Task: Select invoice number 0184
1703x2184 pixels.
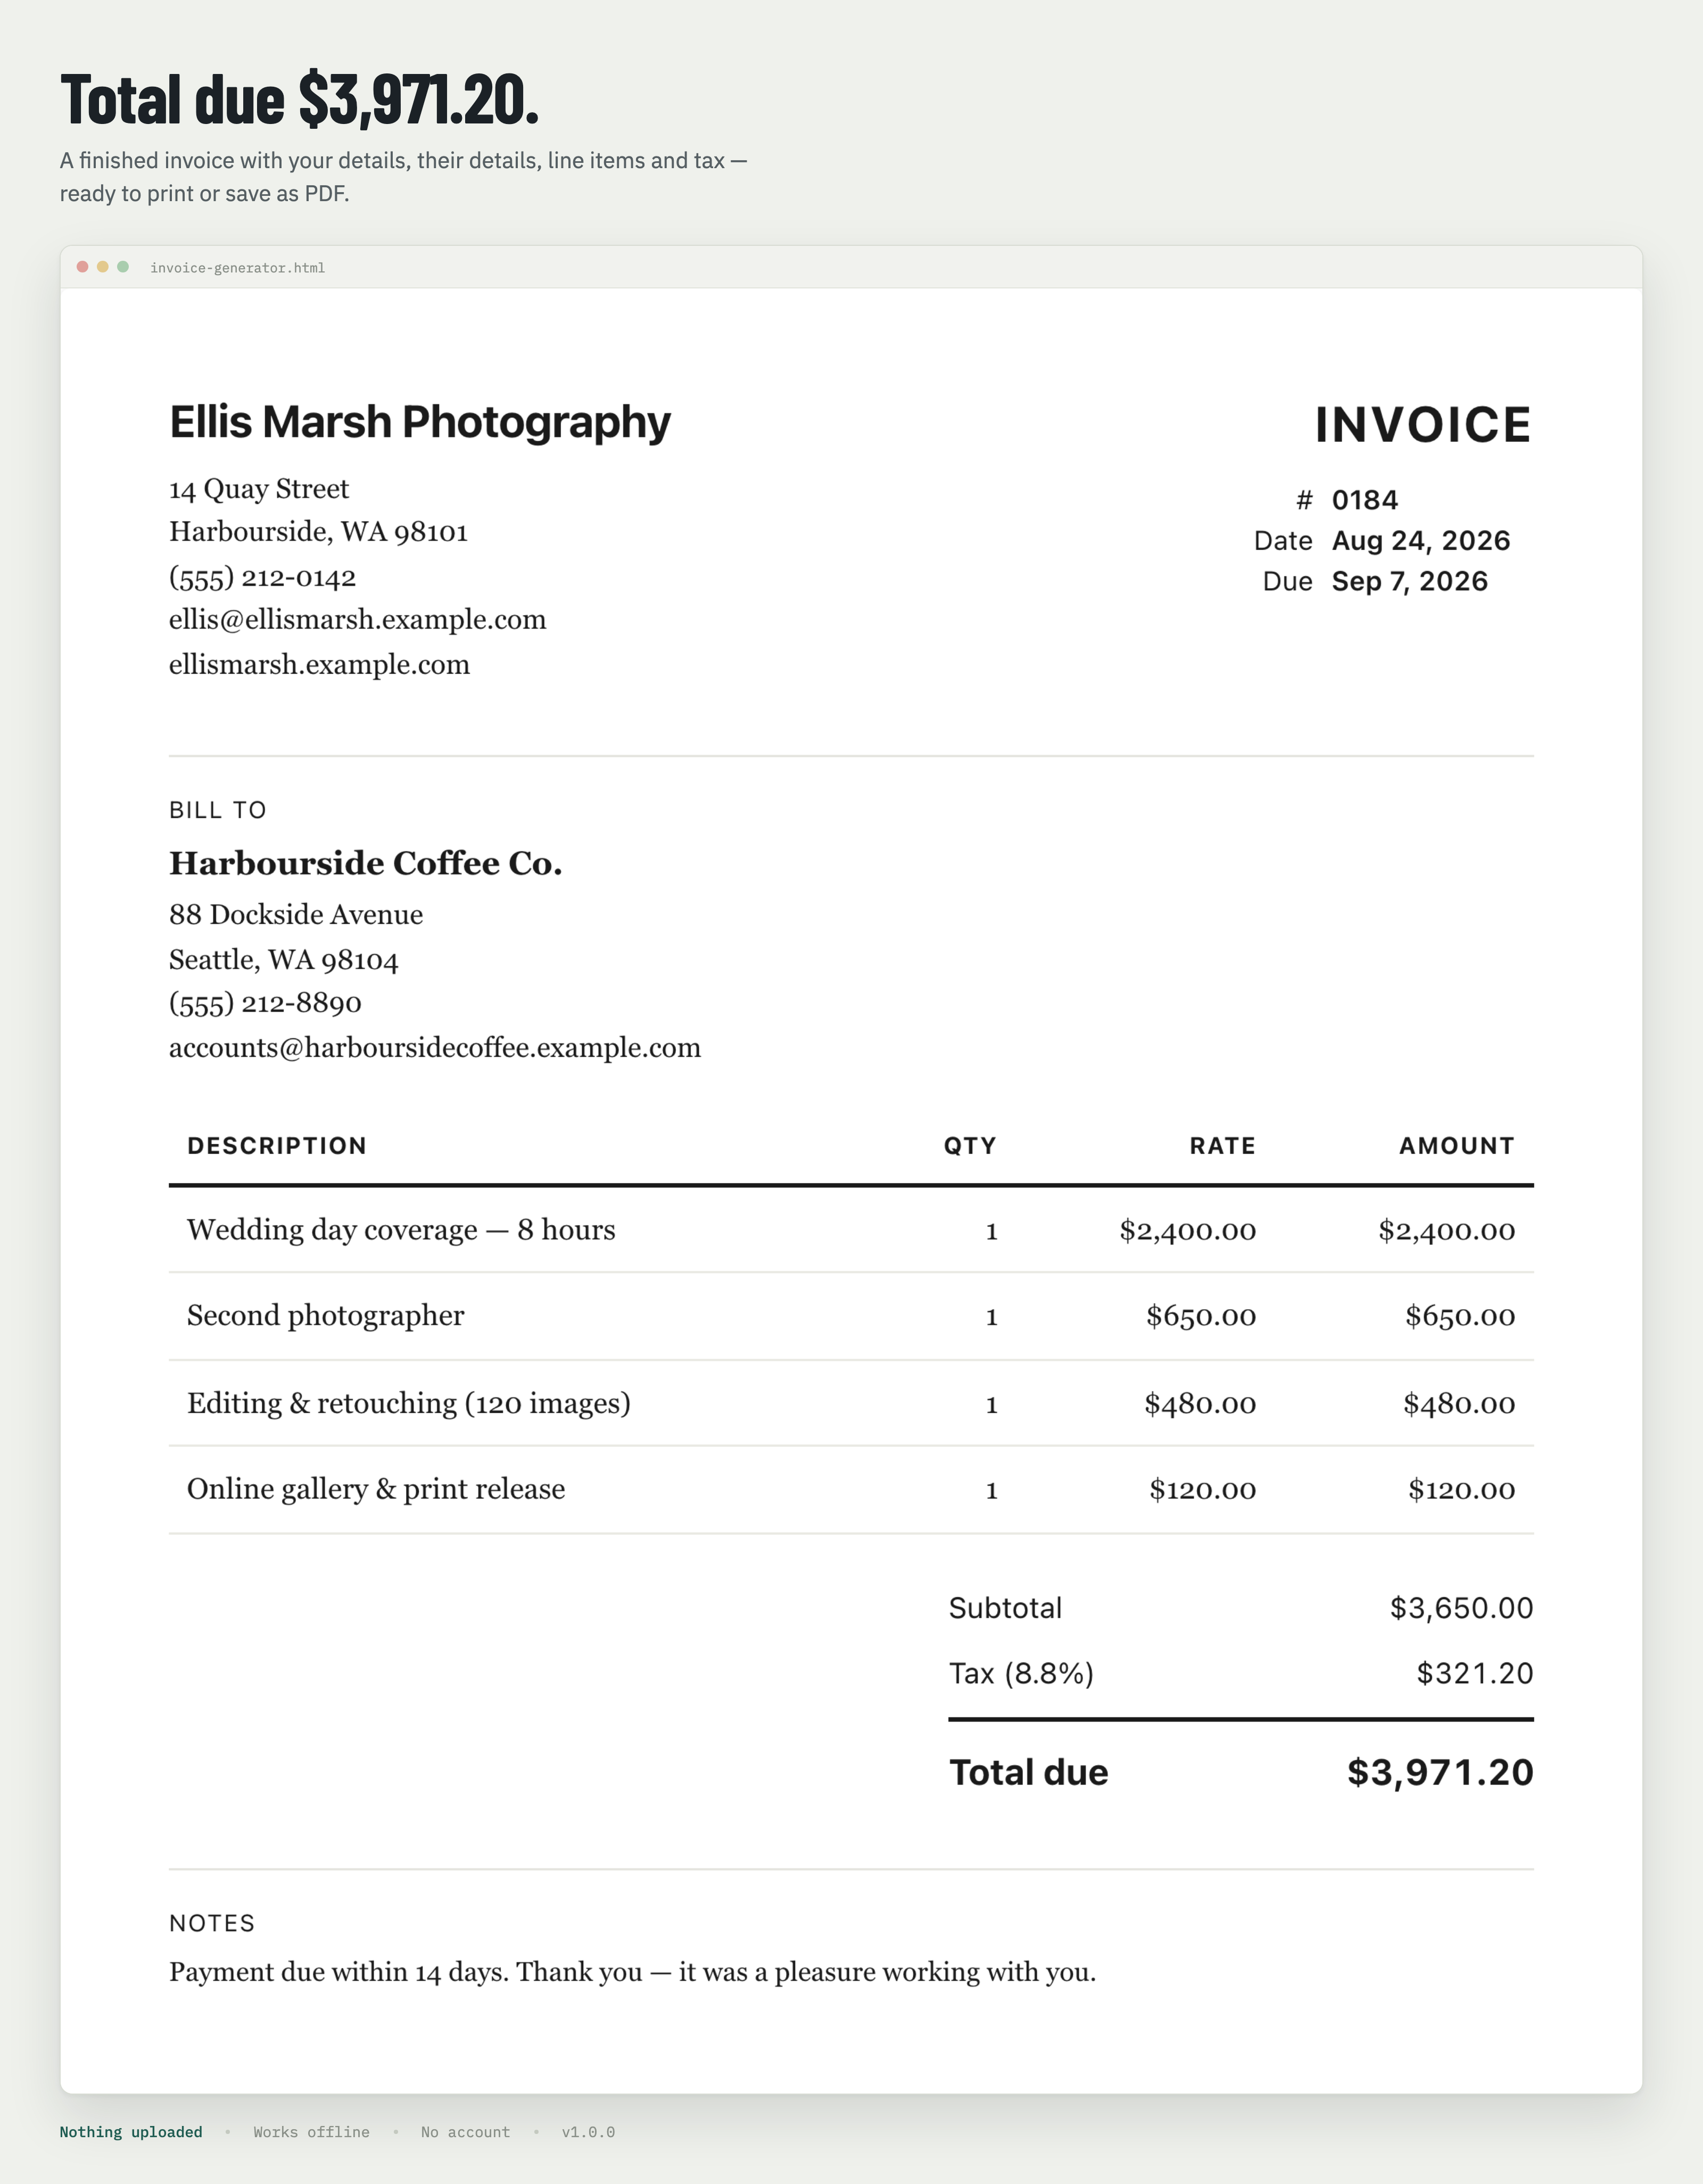Action: click(x=1365, y=500)
